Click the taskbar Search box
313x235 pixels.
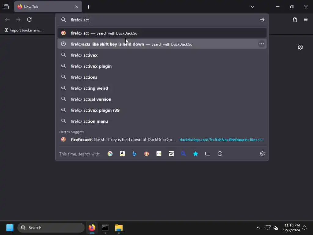(51, 228)
